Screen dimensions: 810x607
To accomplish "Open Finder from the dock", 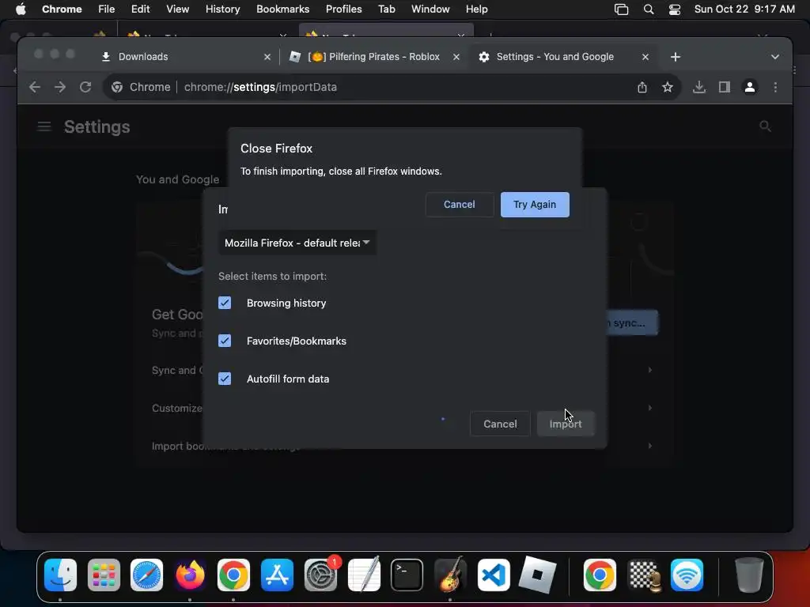I will 60,575.
